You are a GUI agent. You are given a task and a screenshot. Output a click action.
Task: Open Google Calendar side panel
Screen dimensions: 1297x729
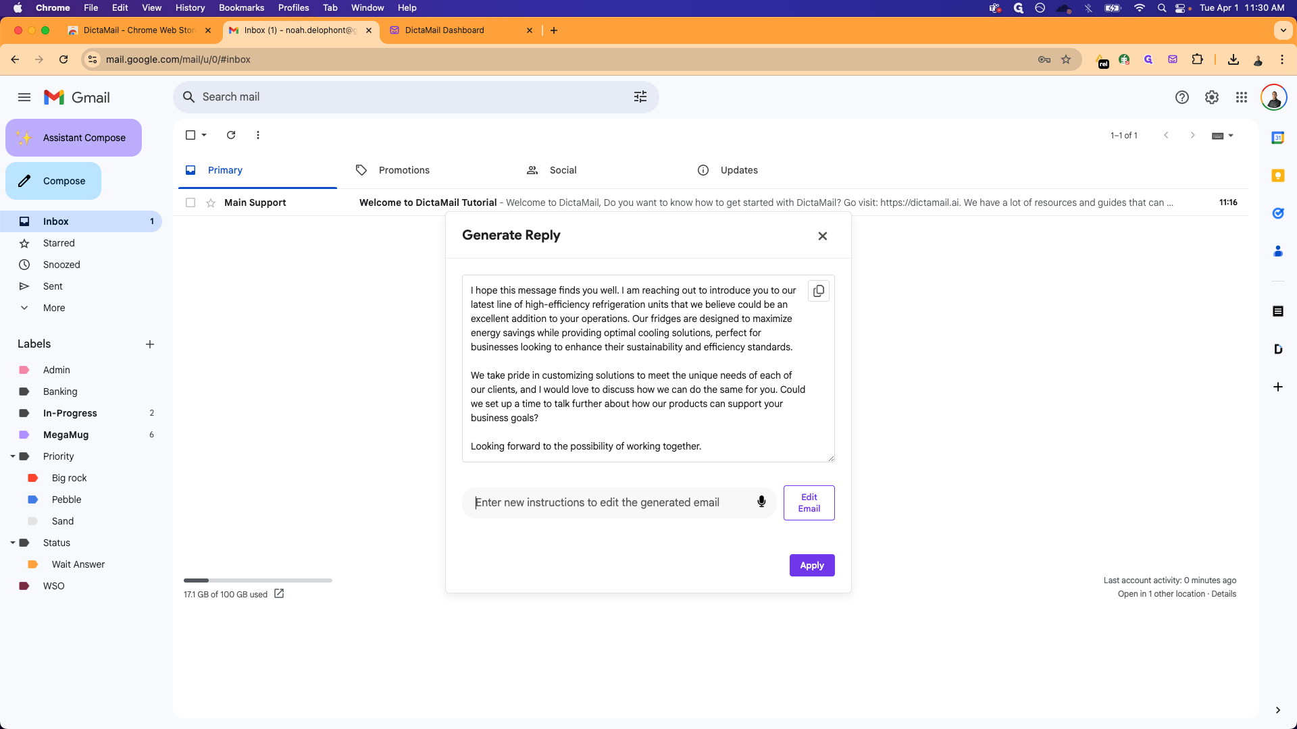coord(1277,138)
